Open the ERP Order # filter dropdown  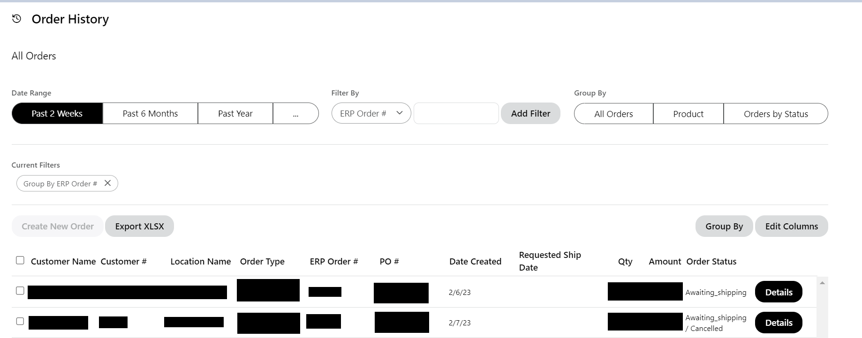(371, 113)
